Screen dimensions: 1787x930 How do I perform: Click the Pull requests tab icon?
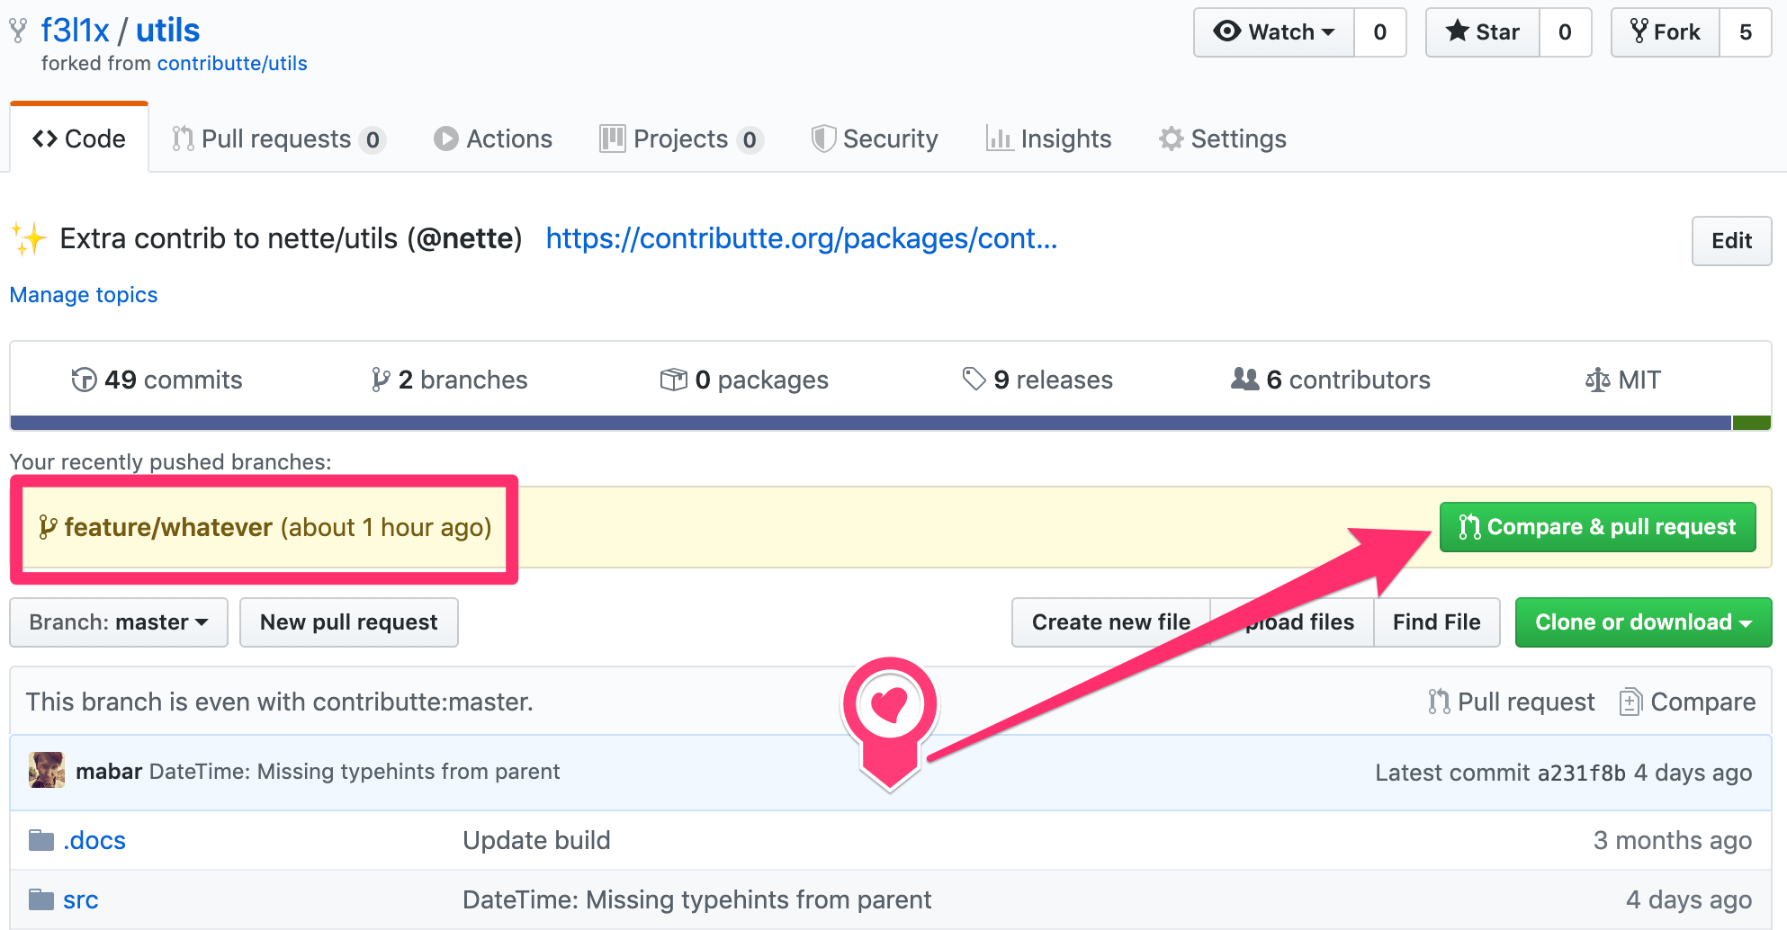coord(183,139)
